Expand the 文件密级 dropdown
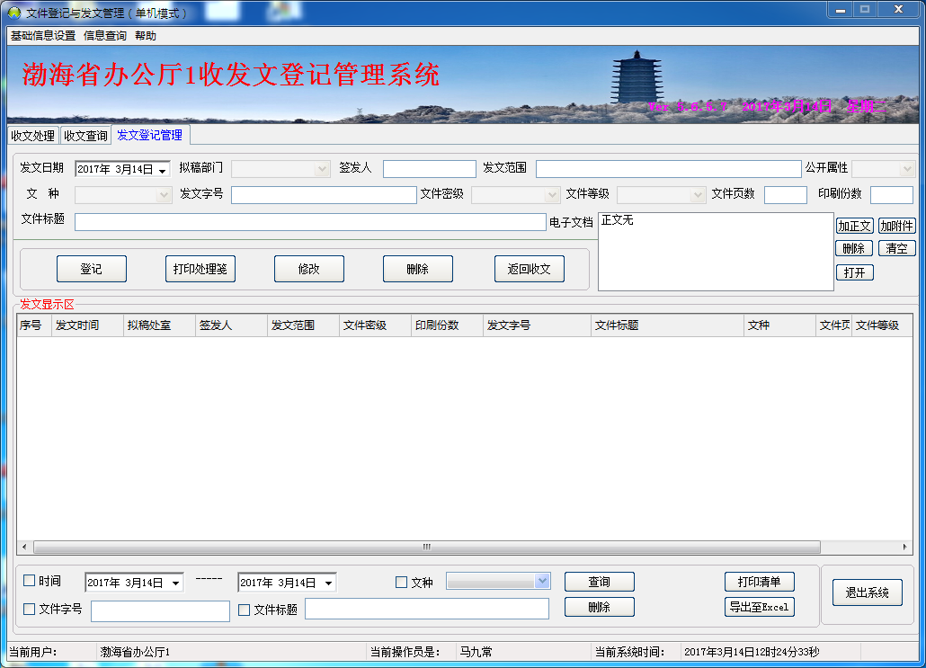The image size is (926, 668). [x=552, y=195]
